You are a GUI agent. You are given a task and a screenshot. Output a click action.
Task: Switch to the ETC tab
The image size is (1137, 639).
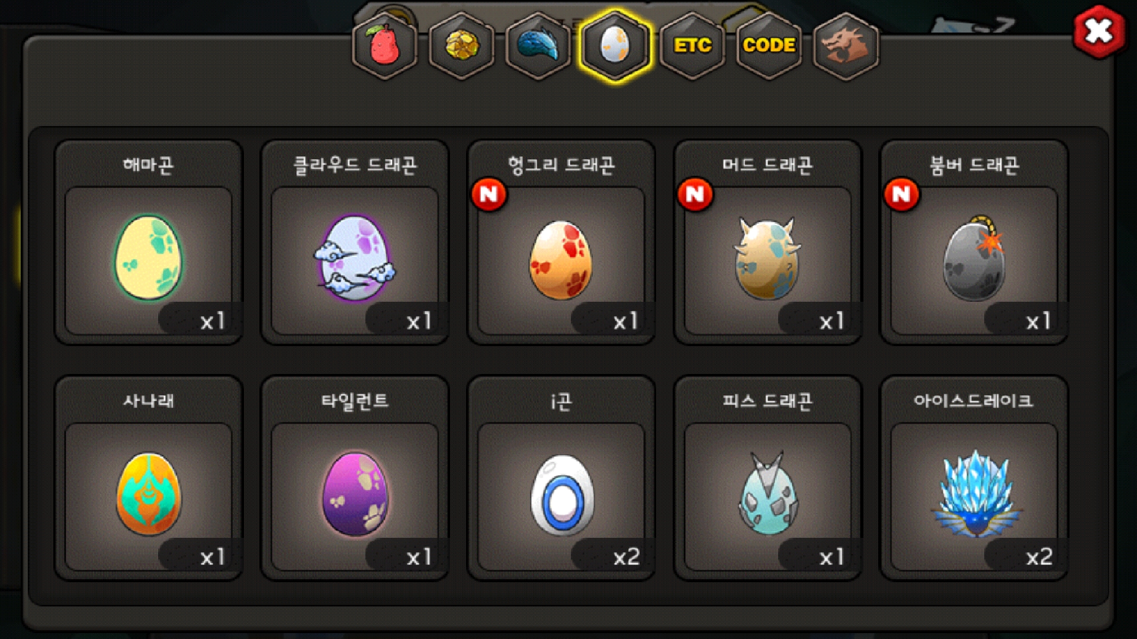pos(692,46)
